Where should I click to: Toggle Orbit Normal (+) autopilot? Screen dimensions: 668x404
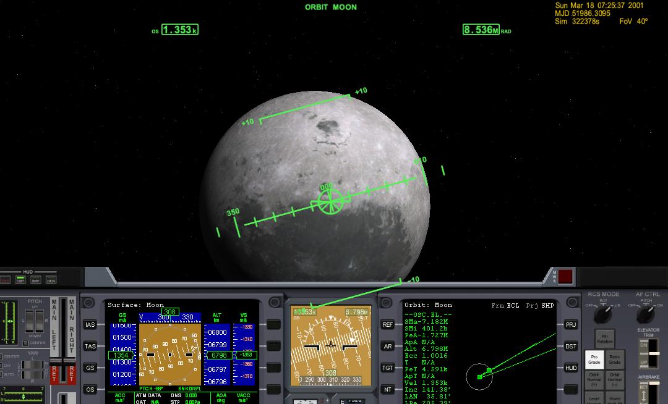click(594, 379)
